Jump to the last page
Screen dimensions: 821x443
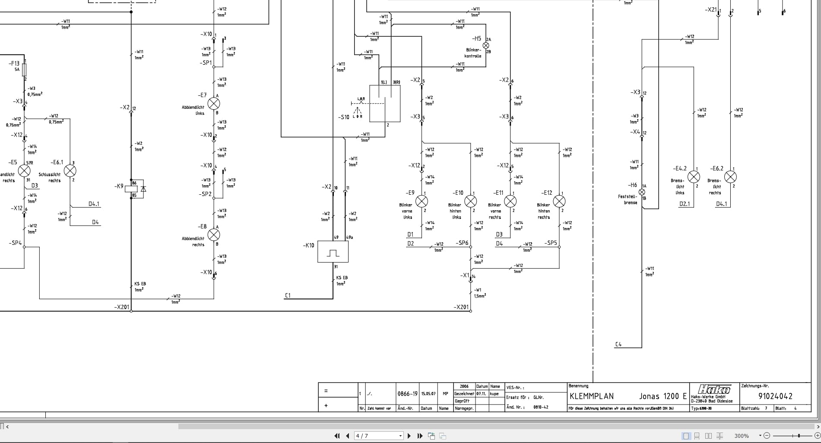[x=419, y=436]
